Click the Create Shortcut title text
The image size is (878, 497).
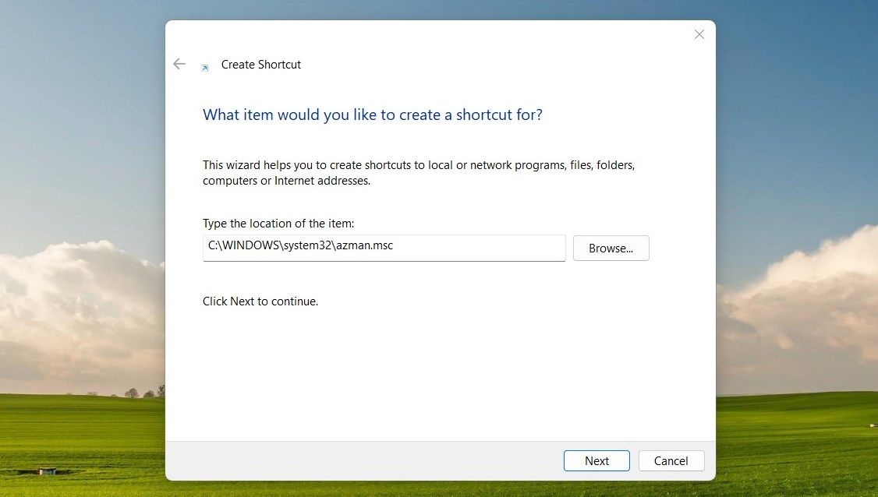pyautogui.click(x=261, y=65)
